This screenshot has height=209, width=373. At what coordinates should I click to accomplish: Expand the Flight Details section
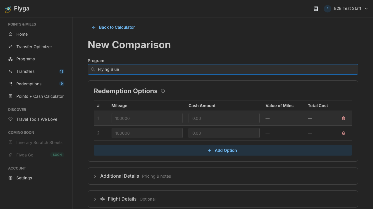click(223, 199)
